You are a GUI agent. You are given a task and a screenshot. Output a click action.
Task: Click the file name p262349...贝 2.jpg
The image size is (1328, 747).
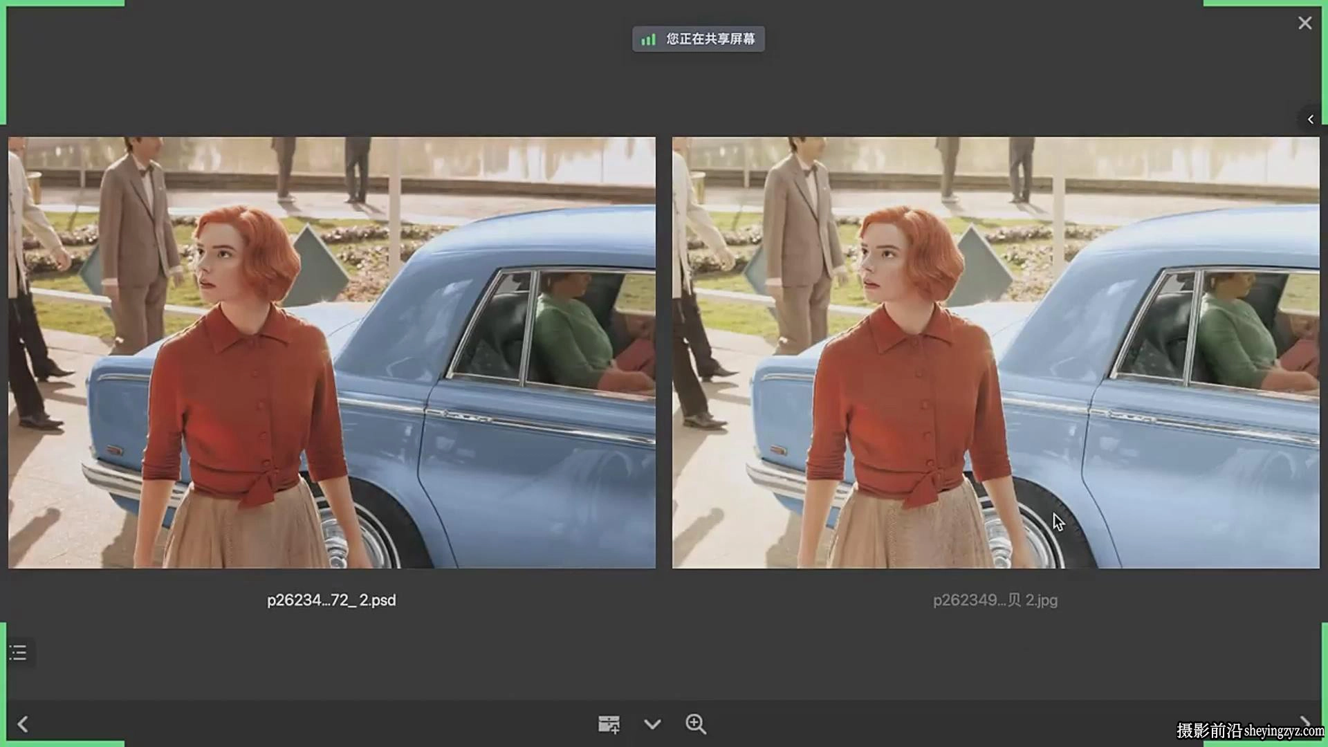(x=995, y=600)
